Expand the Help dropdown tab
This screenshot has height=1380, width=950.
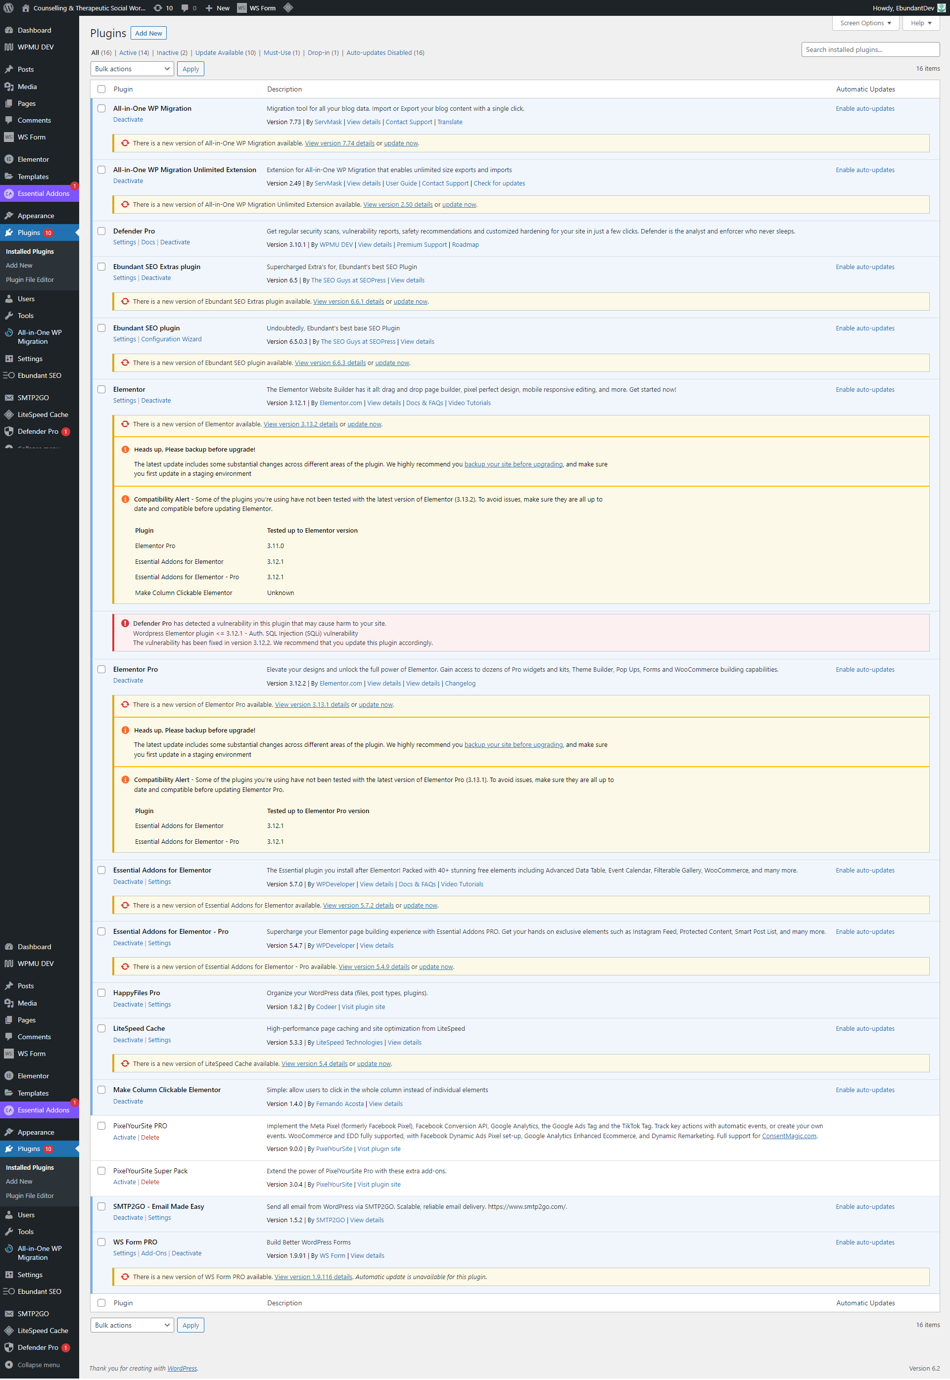tap(920, 23)
